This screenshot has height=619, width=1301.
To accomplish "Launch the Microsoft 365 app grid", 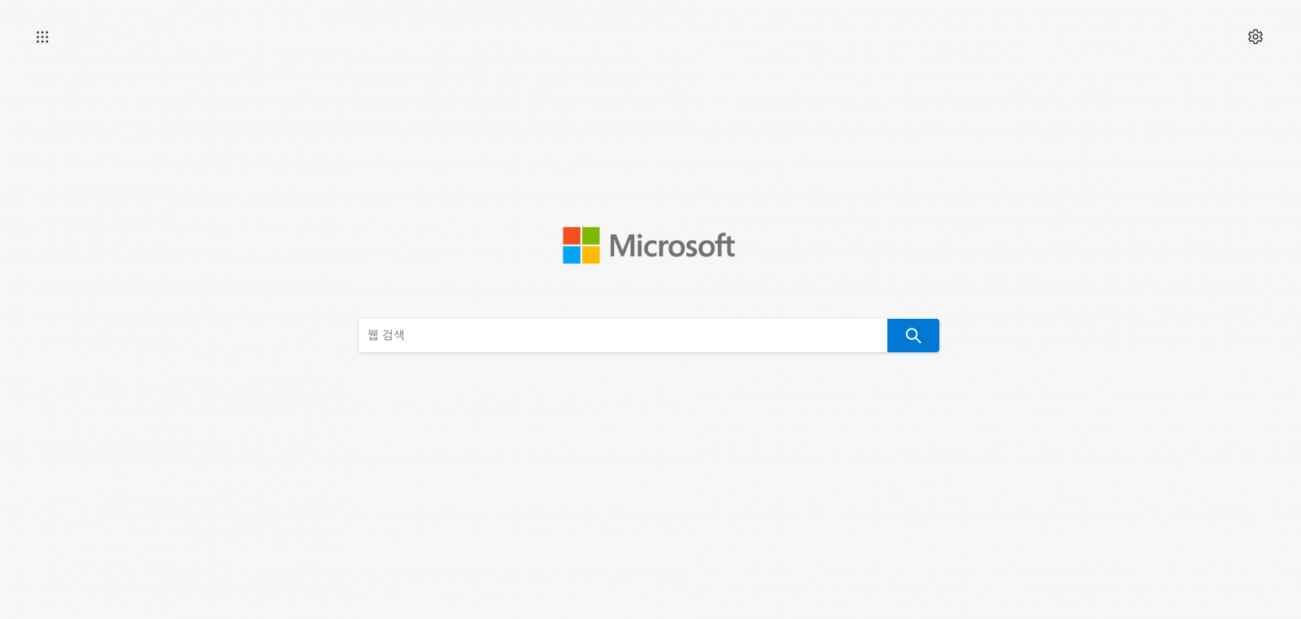I will pyautogui.click(x=42, y=37).
